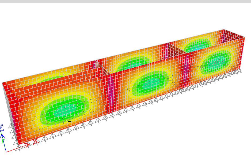Click the red X axis label
Image resolution: width=251 pixels, height=160 pixels.
[x=35, y=141]
